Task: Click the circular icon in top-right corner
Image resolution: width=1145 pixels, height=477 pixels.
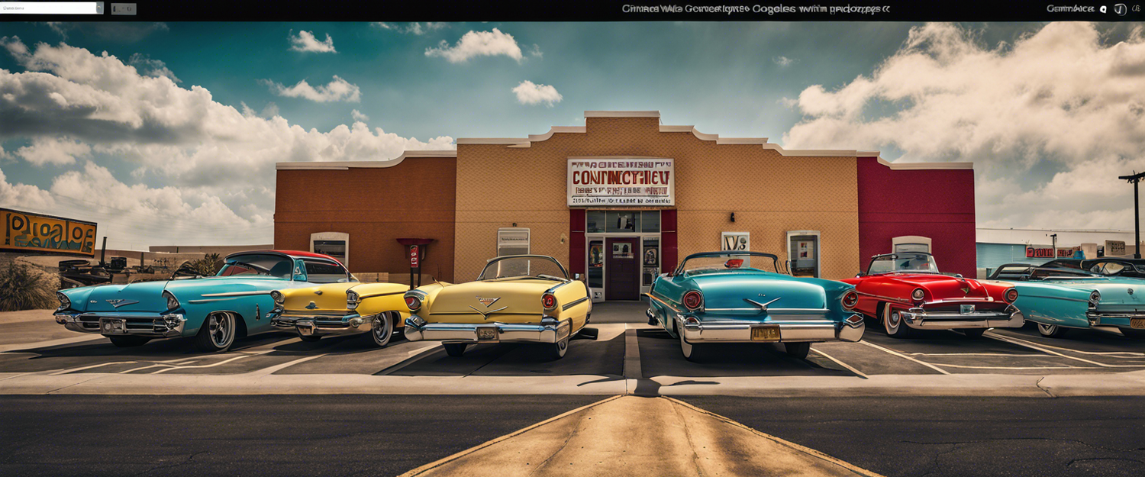Action: click(1120, 9)
